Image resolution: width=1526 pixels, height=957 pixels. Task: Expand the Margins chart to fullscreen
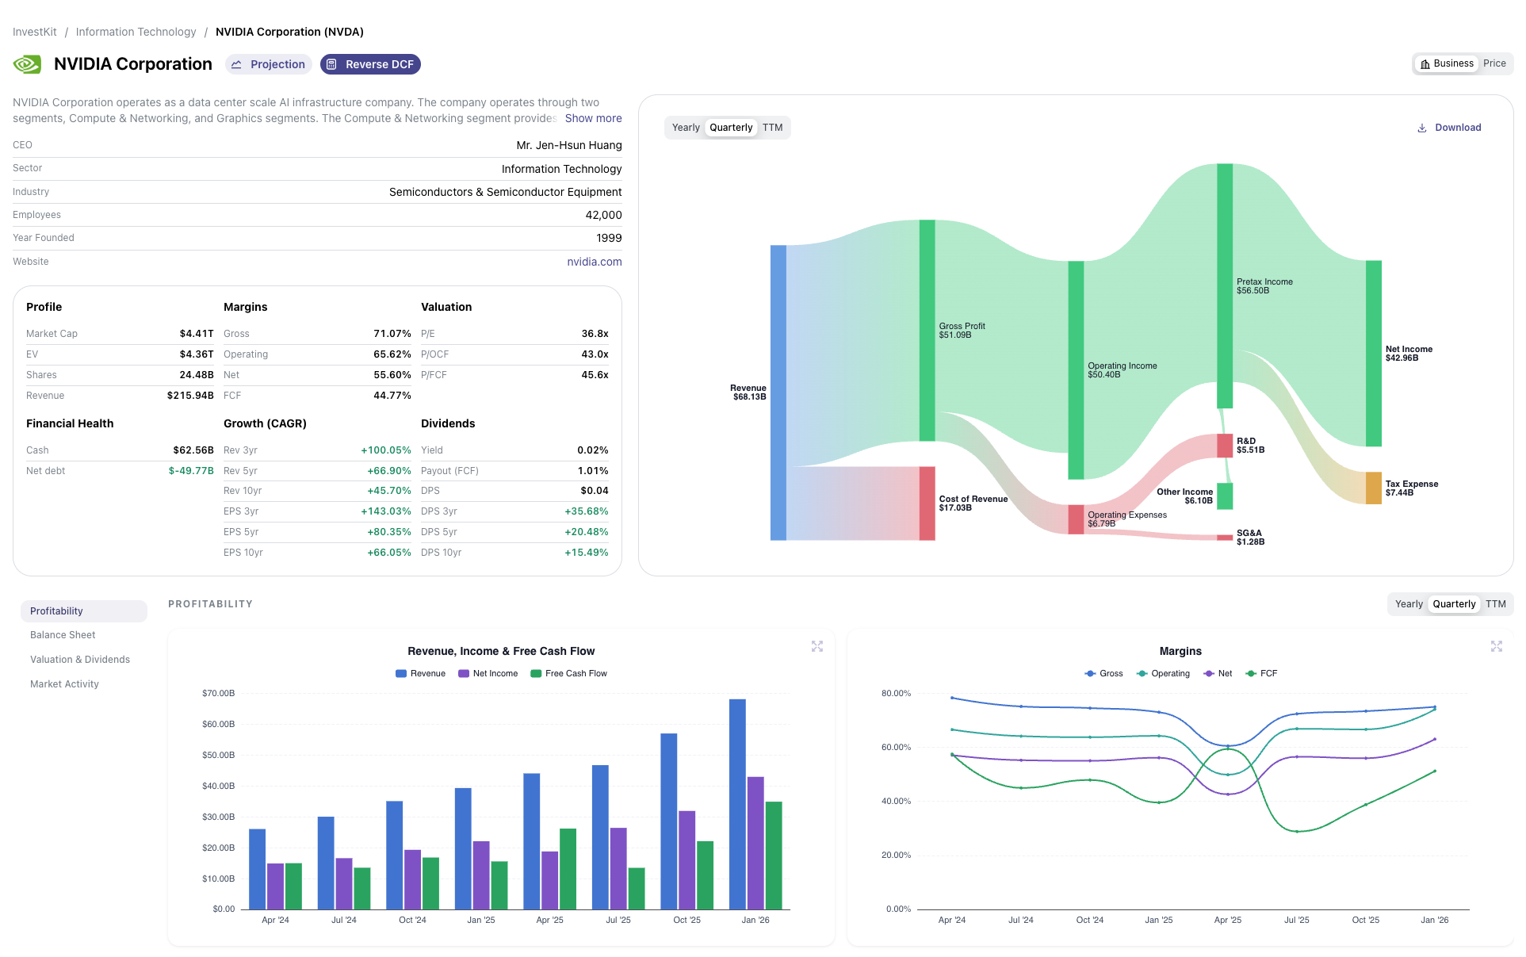[1497, 647]
